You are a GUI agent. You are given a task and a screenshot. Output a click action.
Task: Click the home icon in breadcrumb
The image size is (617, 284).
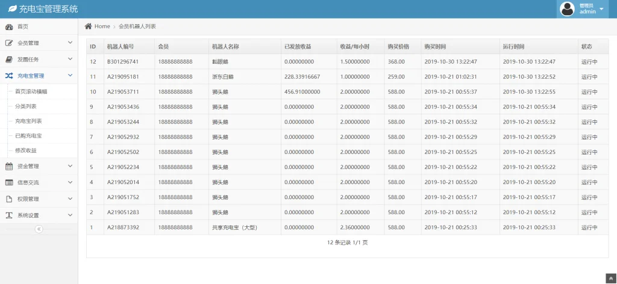coord(89,26)
